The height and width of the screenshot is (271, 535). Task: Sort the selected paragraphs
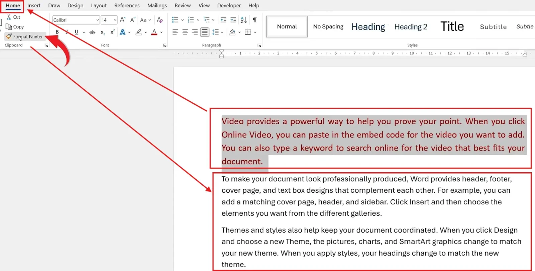click(244, 20)
